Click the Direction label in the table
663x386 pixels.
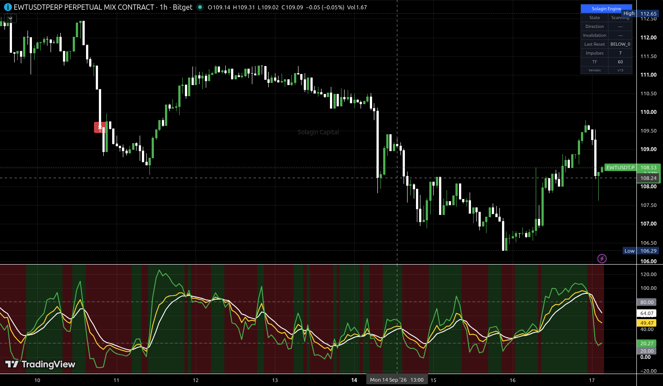click(x=594, y=27)
